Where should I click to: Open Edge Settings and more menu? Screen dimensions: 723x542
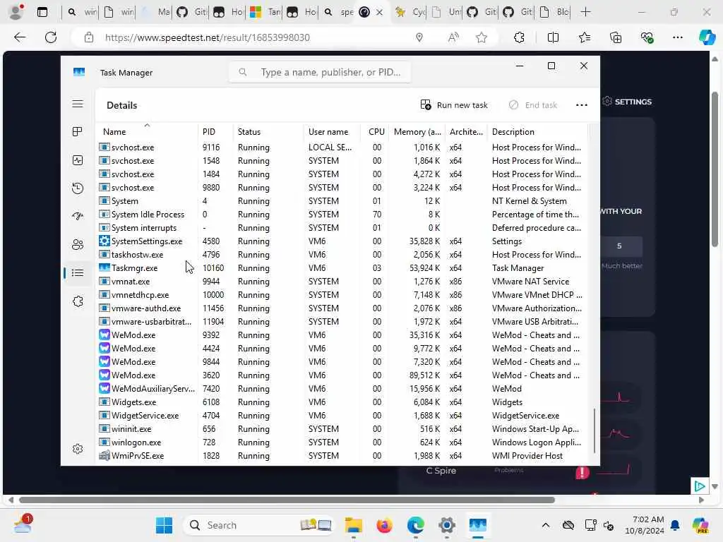[x=677, y=37]
